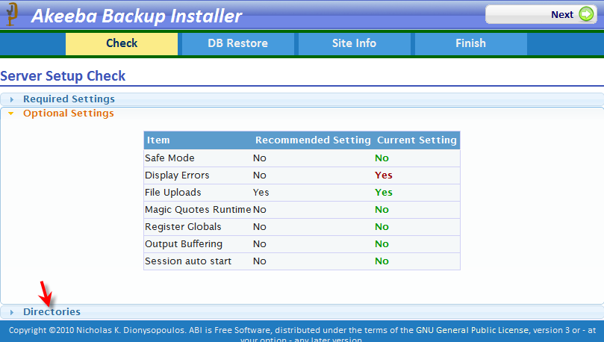Click green No value for Magic Quotes Runtime
Image resolution: width=604 pixels, height=342 pixels.
[382, 210]
